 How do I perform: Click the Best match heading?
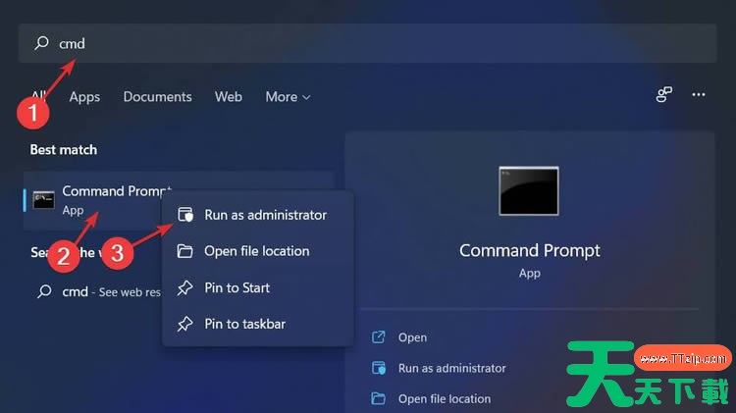pos(64,150)
